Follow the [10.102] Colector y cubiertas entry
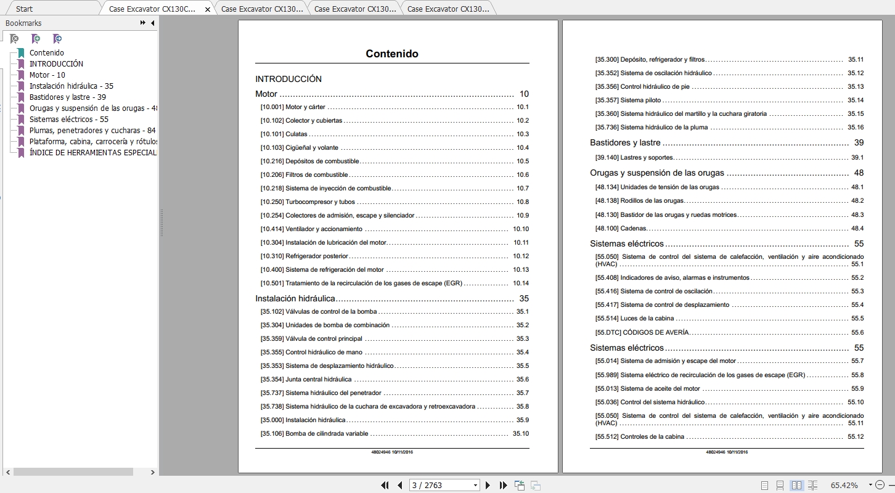The image size is (895, 493). [x=394, y=121]
